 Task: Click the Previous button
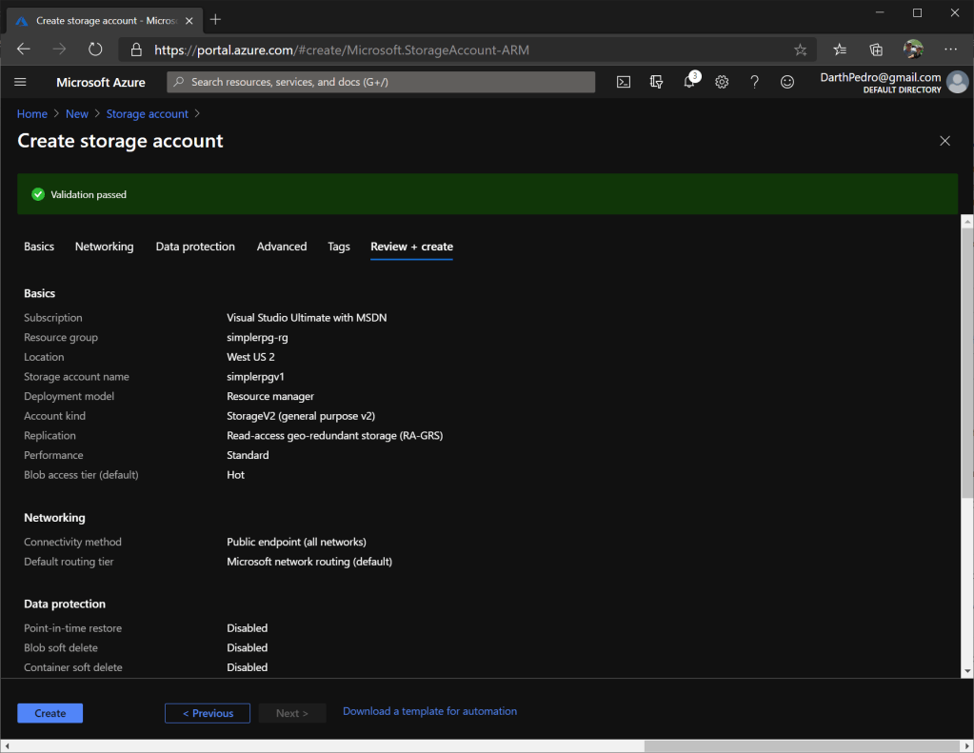click(x=208, y=713)
